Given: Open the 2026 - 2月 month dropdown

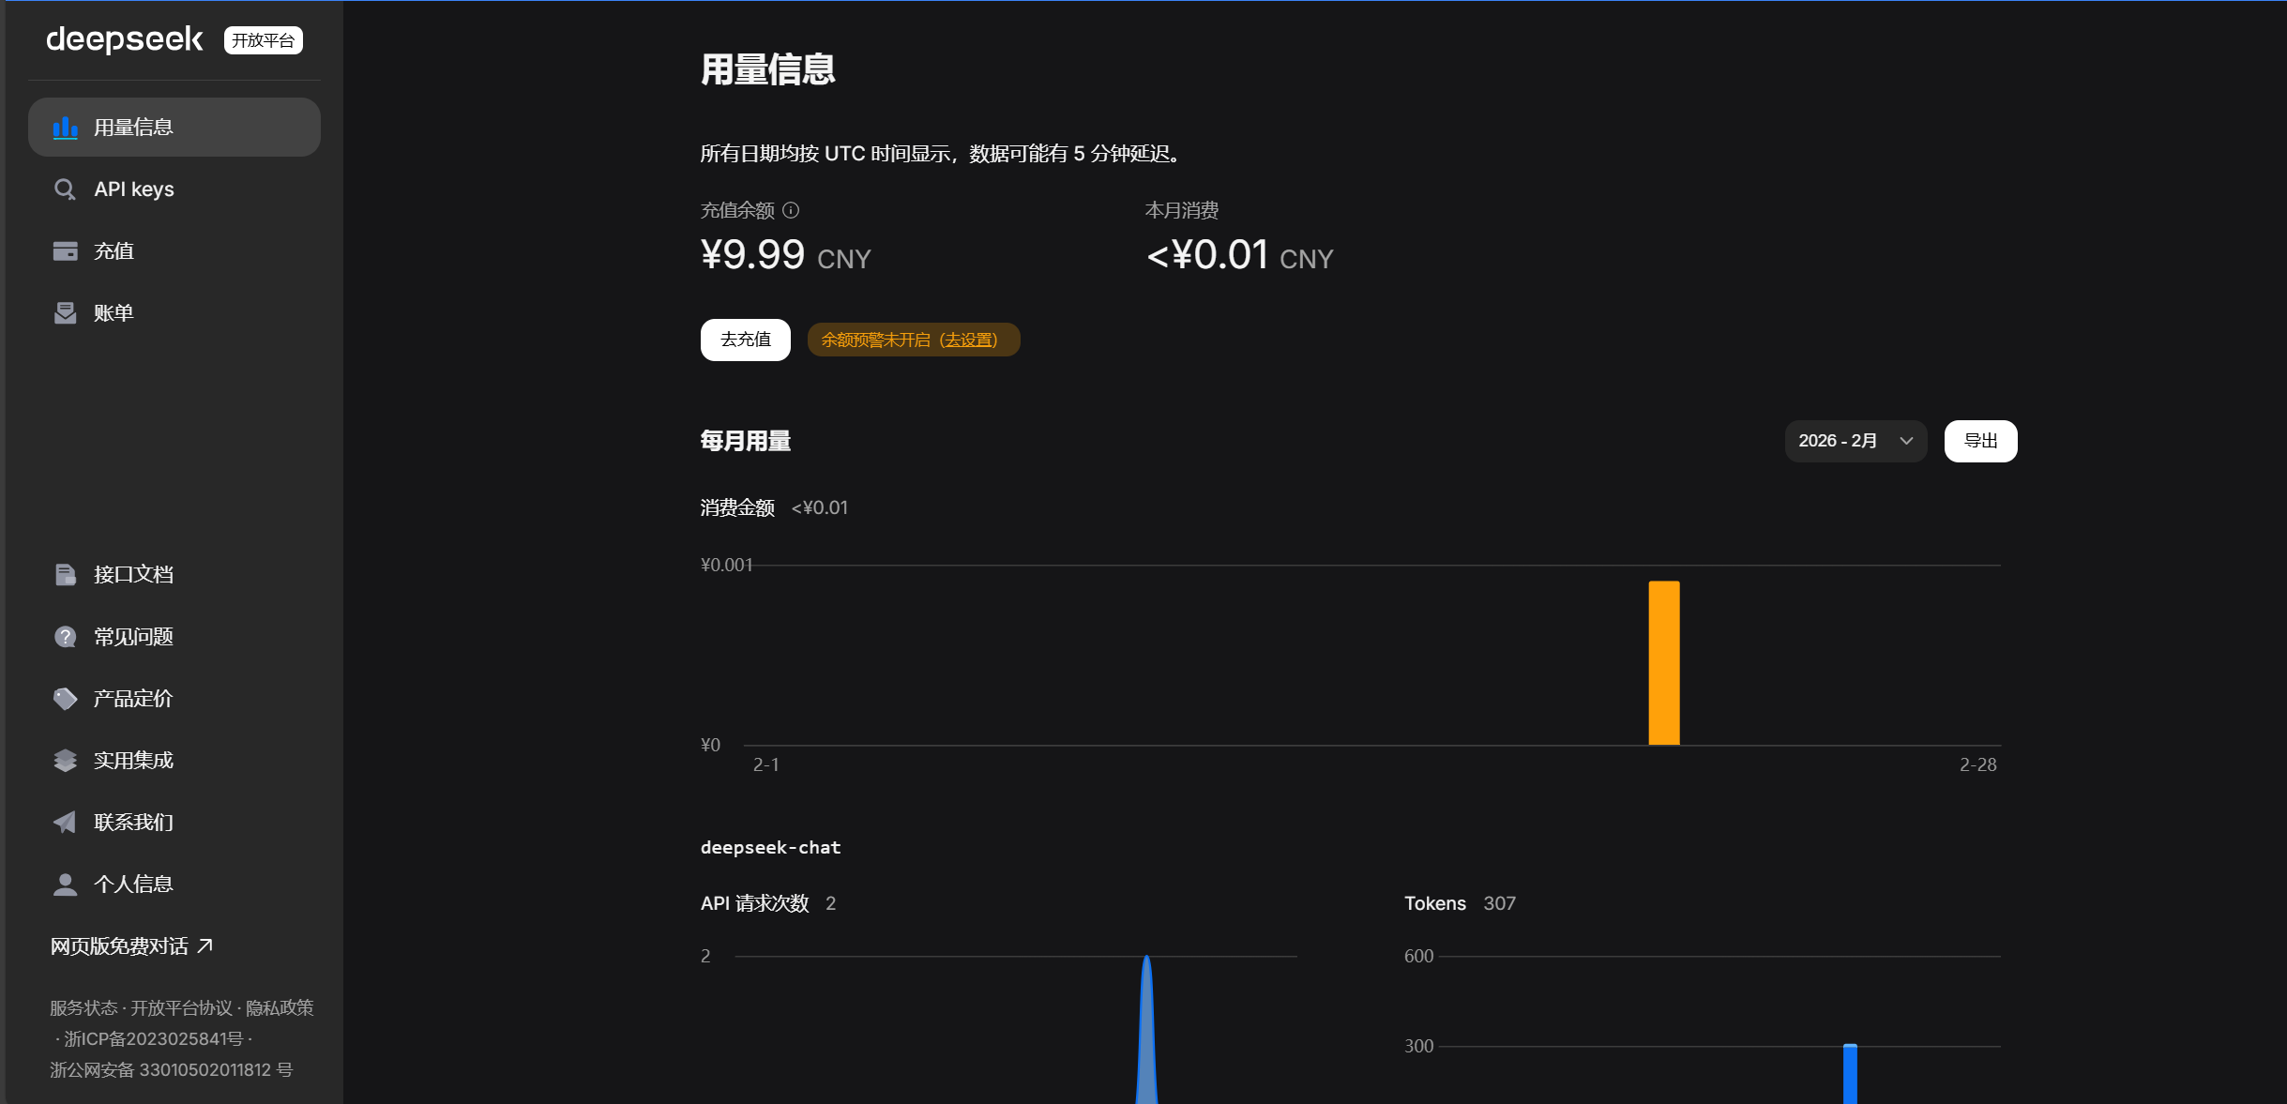Looking at the screenshot, I should click(1855, 441).
